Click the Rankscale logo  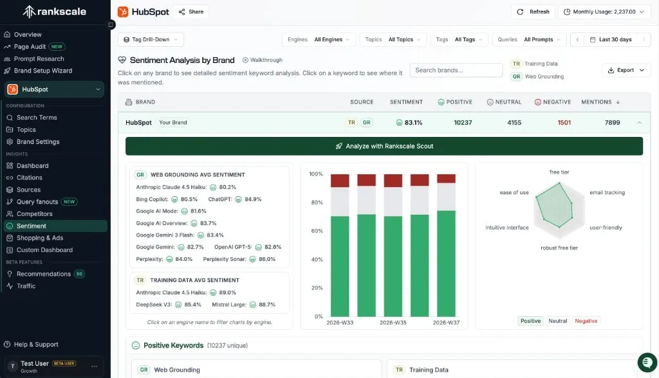tap(54, 12)
